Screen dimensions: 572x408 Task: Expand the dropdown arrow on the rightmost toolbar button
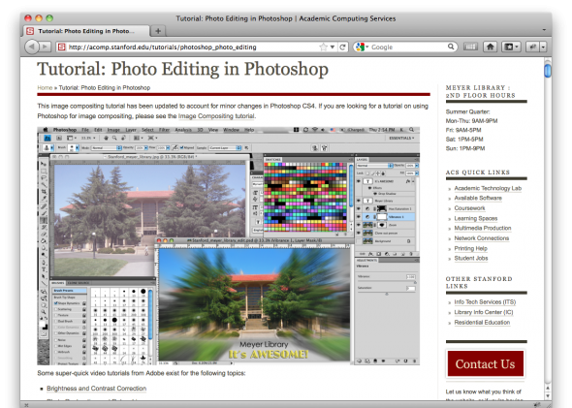point(543,47)
